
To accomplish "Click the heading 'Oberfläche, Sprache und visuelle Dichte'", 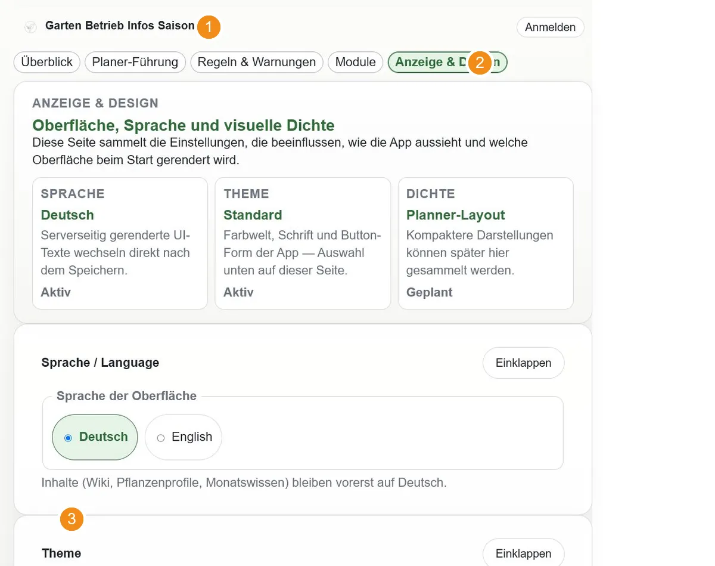I will point(184,125).
